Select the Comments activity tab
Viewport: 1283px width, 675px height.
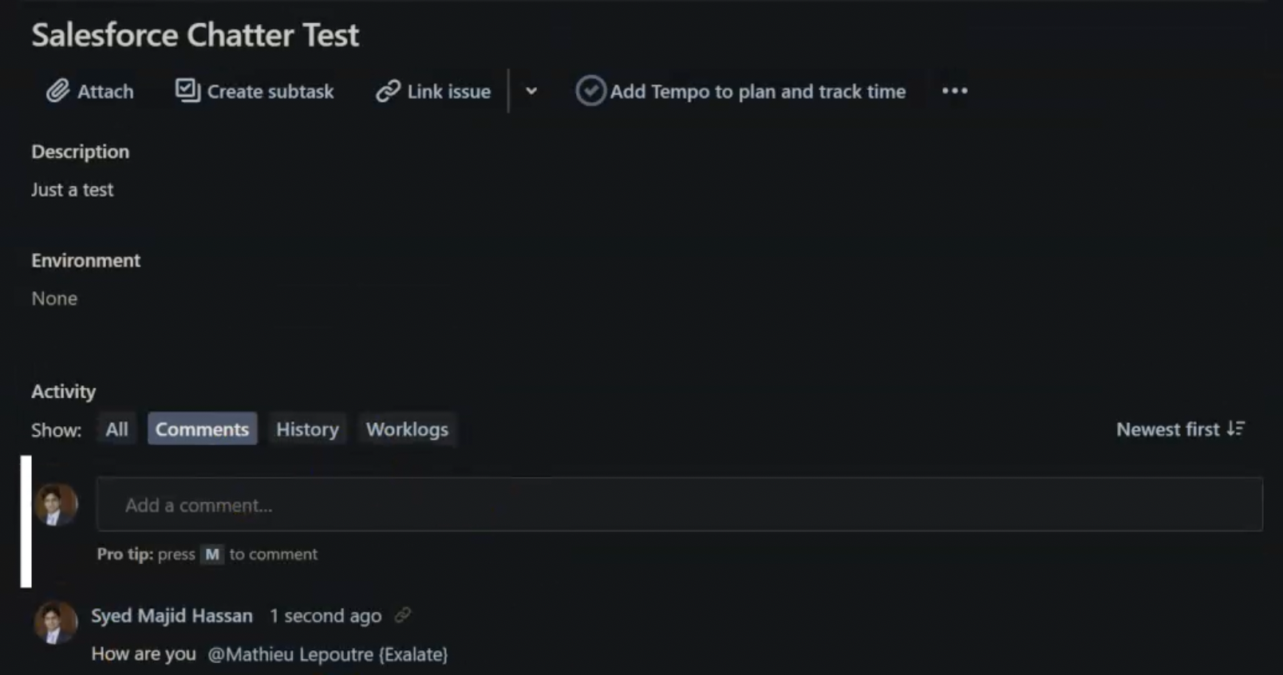pyautogui.click(x=202, y=429)
